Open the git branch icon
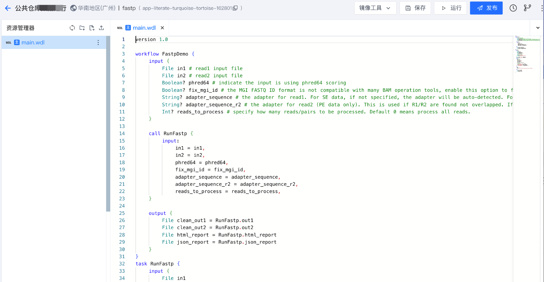The image size is (544, 282). [x=527, y=8]
